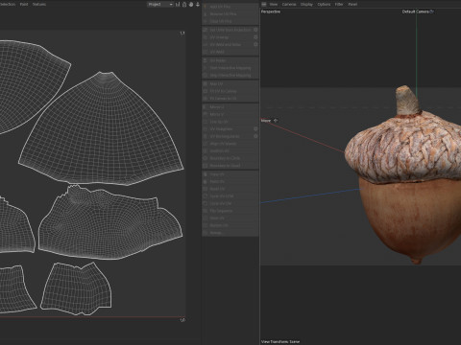Select Fit Canvas to UV entry
The image size is (461, 345).
pyautogui.click(x=230, y=99)
